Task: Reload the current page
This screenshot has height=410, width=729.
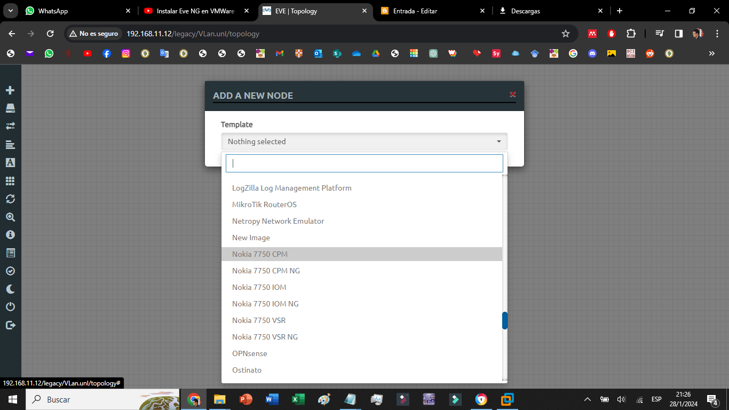Action: 50,34
